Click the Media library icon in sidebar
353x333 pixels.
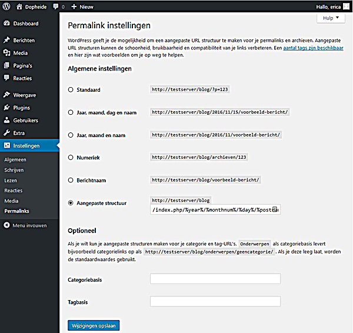point(6,53)
